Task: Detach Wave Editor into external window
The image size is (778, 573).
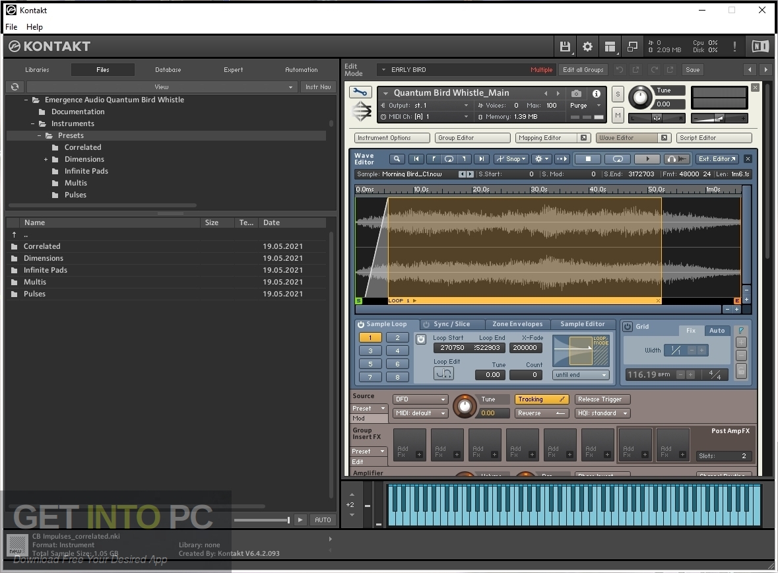Action: point(664,138)
